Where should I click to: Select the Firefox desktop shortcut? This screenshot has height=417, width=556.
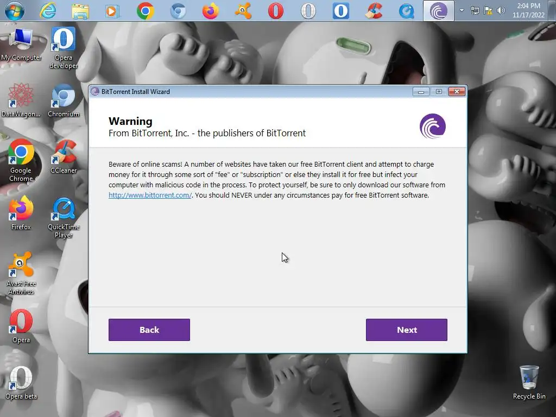21,213
